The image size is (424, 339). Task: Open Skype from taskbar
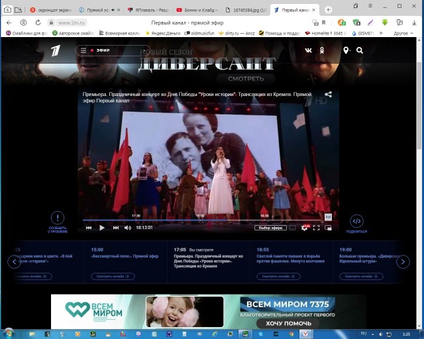[x=260, y=334]
